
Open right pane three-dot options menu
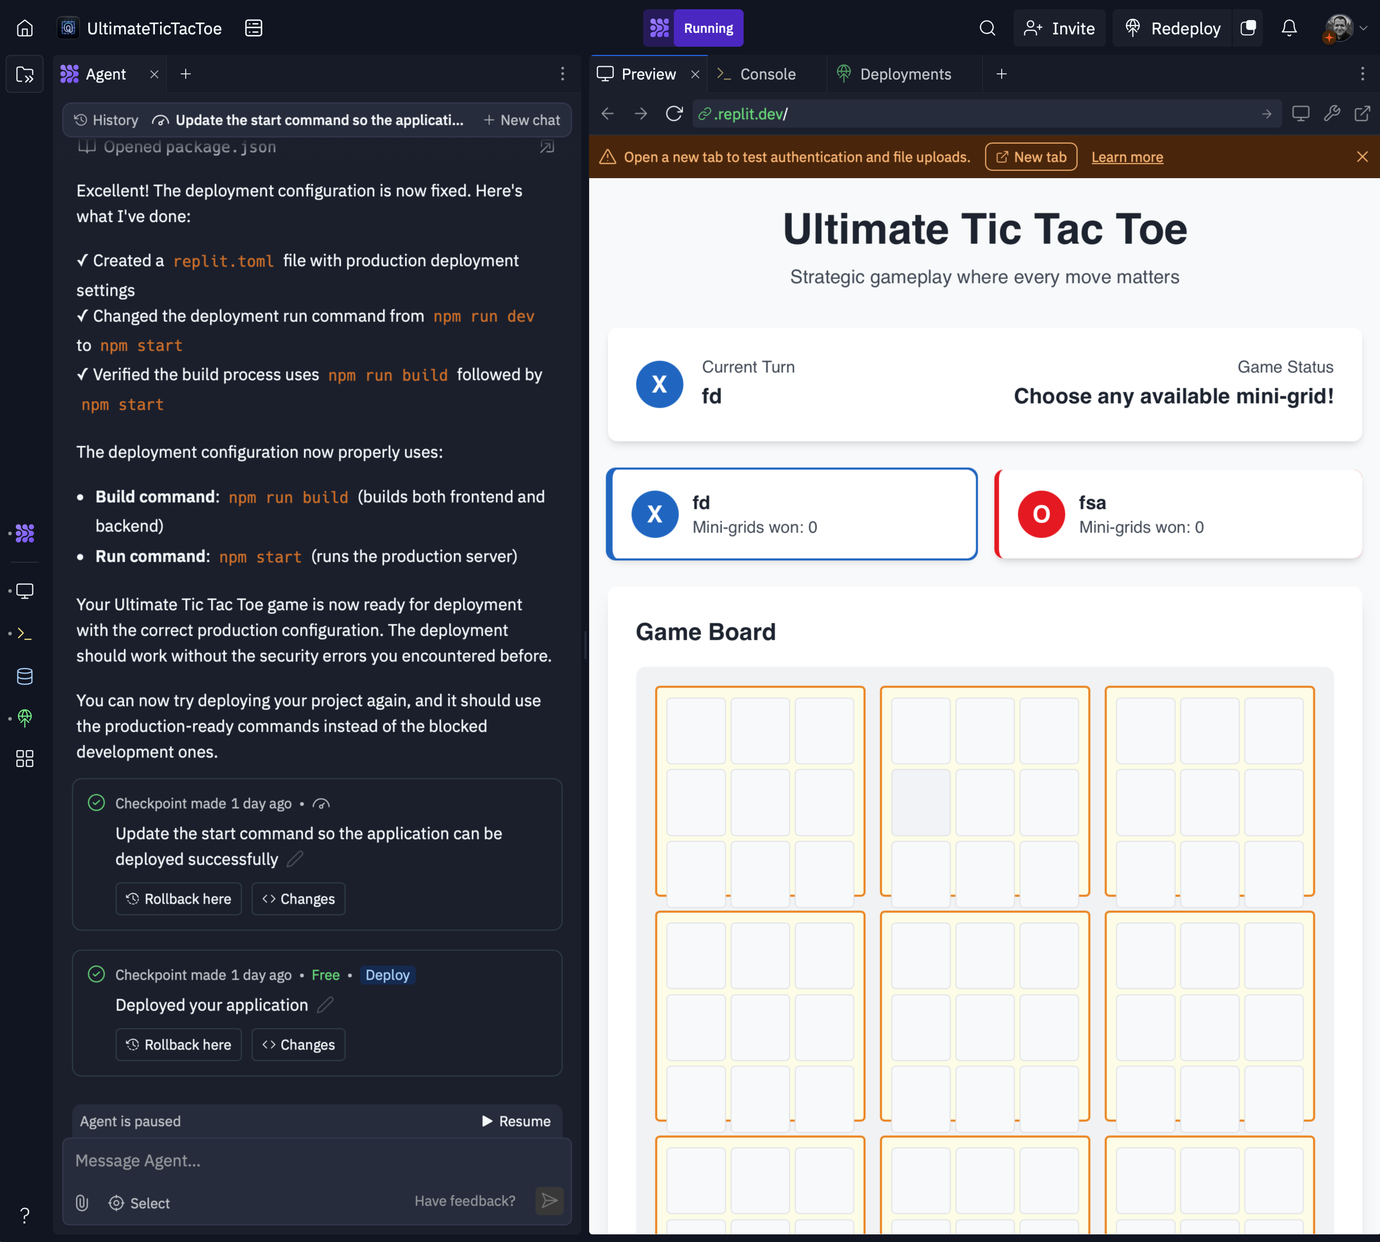1362,74
